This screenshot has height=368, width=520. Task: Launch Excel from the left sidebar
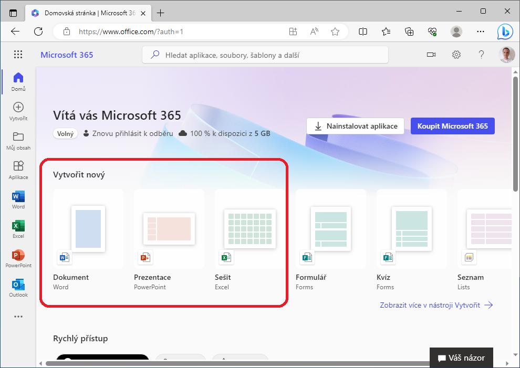coord(18,229)
